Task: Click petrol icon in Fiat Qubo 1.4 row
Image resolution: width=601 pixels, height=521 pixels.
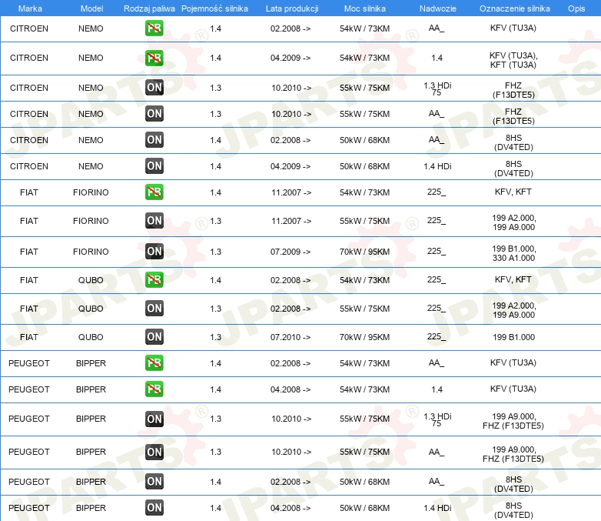Action: (x=154, y=280)
